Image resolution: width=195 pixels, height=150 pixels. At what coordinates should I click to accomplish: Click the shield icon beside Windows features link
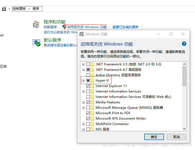click(x=64, y=27)
